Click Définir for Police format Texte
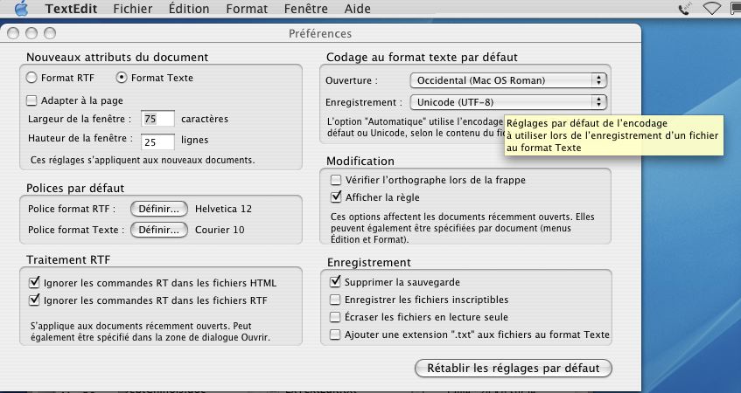Image resolution: width=741 pixels, height=393 pixels. [x=159, y=230]
